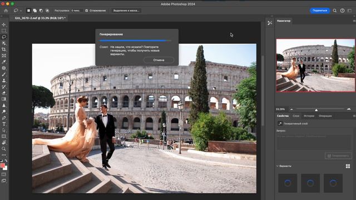Toggle the Сглаживание anti-alias checkbox

[x=87, y=11]
